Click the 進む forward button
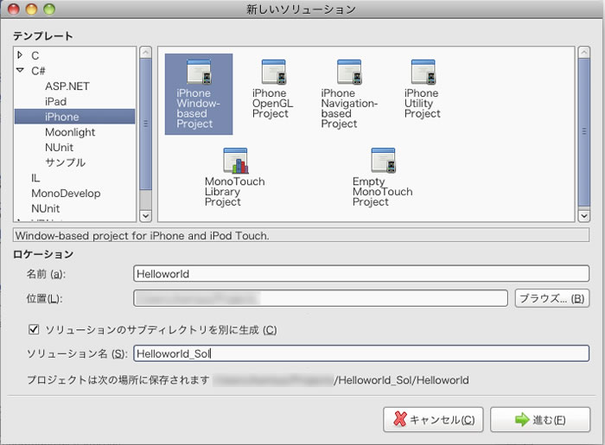 click(x=540, y=419)
